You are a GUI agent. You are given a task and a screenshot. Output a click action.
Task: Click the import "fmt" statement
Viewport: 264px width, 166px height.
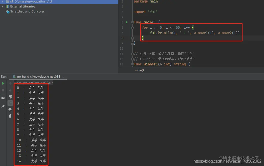click(x=146, y=12)
